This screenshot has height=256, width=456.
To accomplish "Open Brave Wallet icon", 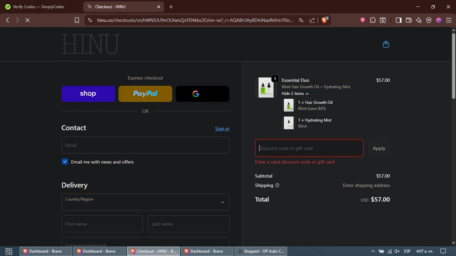I will (x=409, y=20).
